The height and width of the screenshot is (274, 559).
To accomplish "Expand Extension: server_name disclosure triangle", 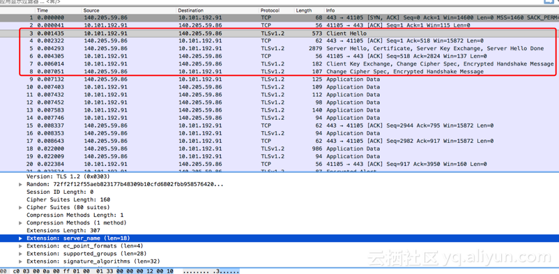I will [20, 238].
